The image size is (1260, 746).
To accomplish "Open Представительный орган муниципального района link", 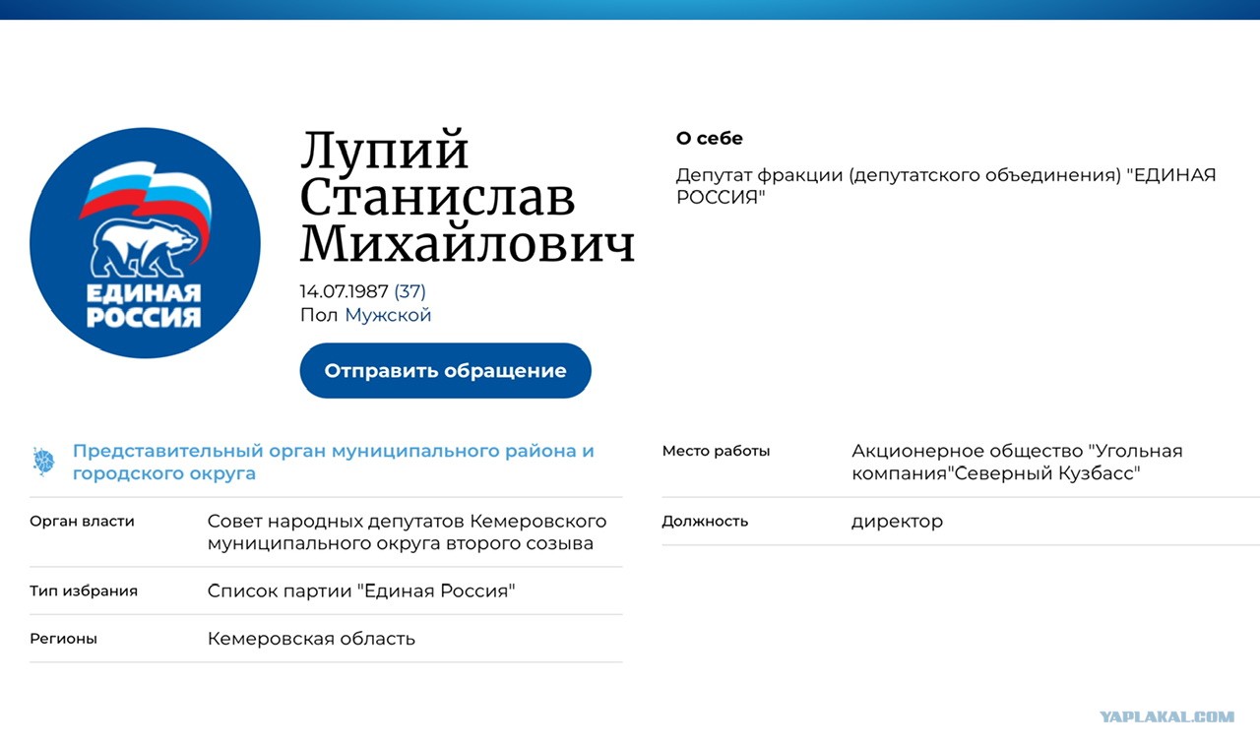I will click(x=334, y=463).
